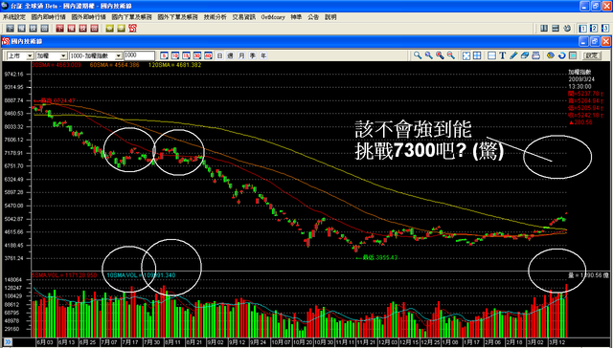Open the 技術分析 menu

215,17
